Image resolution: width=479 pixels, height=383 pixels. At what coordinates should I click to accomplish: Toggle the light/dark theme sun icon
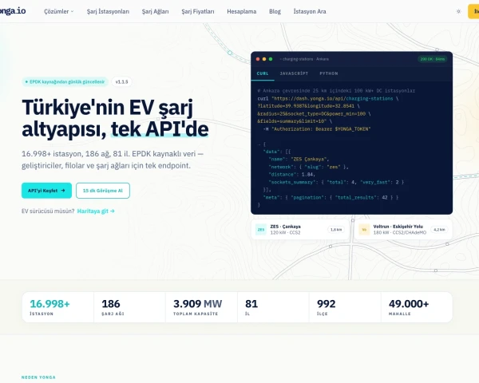[x=458, y=12]
